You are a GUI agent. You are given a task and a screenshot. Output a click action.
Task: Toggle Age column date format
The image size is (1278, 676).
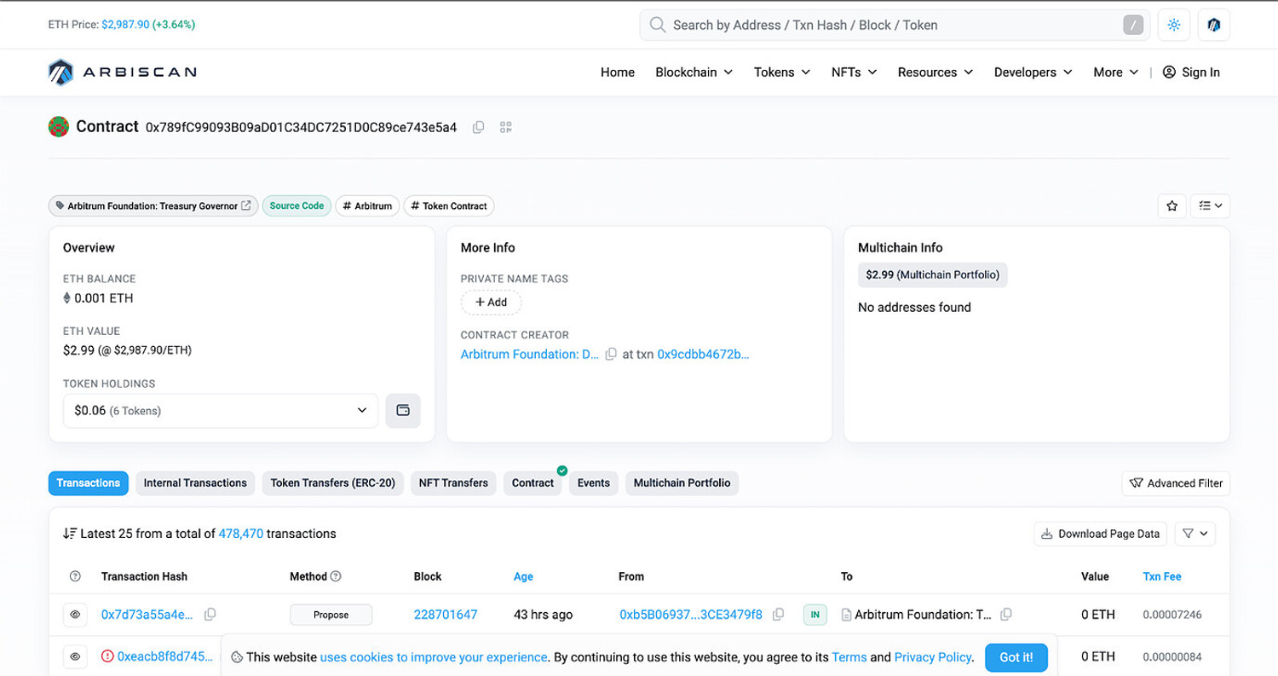coord(523,576)
